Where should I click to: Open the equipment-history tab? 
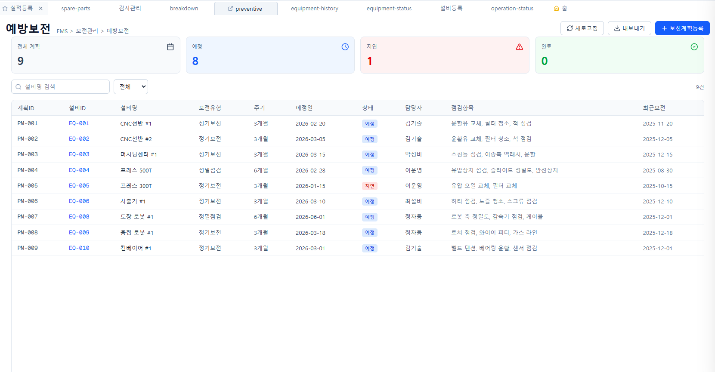tap(315, 8)
